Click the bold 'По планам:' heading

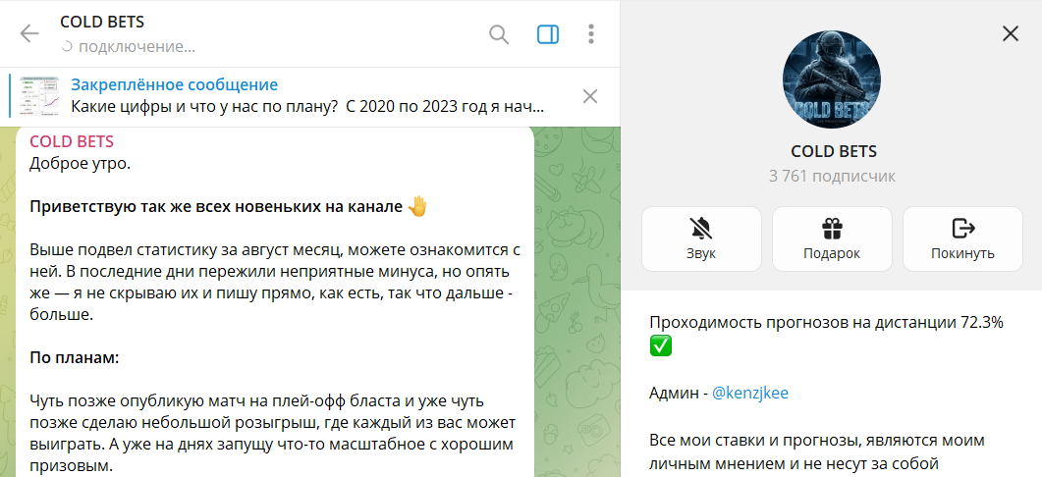point(74,358)
